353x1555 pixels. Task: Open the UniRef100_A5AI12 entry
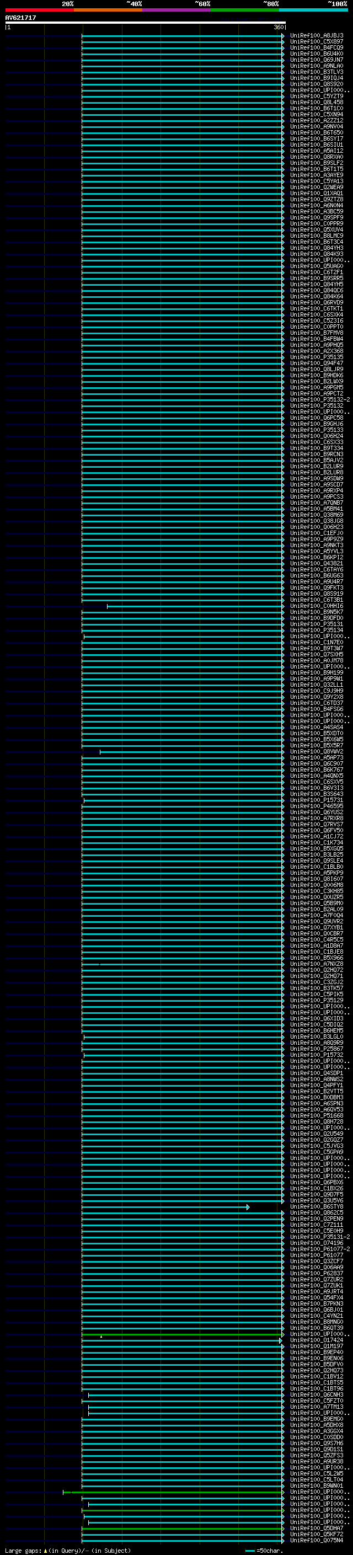[x=317, y=151]
